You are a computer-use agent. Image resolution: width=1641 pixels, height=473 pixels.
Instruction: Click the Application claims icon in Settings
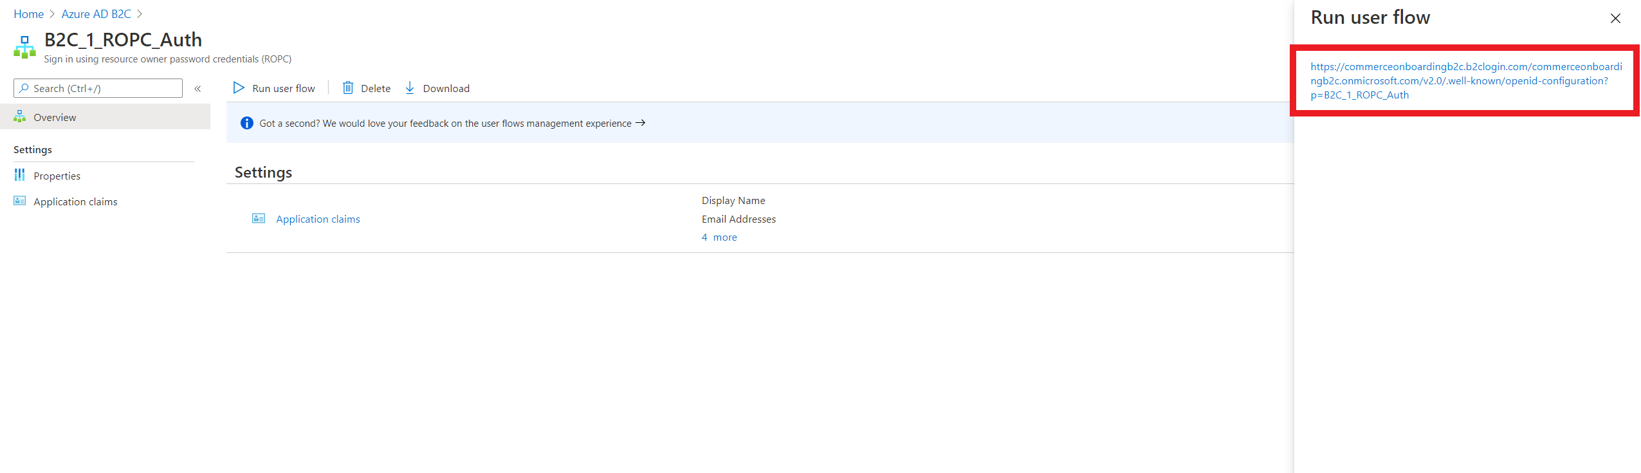[259, 219]
